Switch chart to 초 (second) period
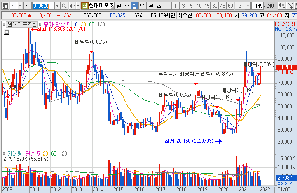Screen dimensions: 297x193 coord(159,6)
